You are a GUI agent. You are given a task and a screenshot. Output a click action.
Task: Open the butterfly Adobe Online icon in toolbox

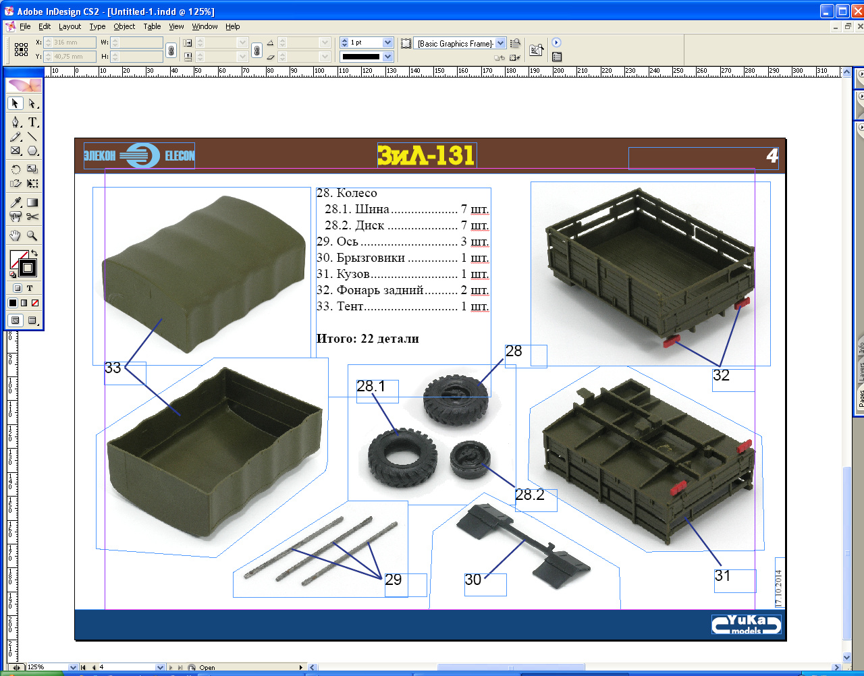[x=24, y=85]
